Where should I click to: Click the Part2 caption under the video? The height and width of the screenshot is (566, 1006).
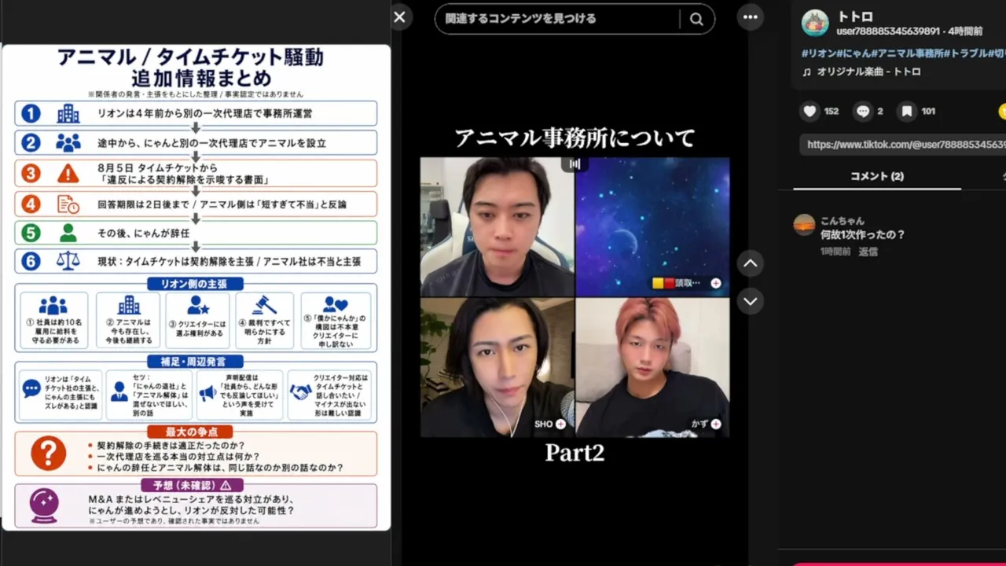click(x=575, y=452)
